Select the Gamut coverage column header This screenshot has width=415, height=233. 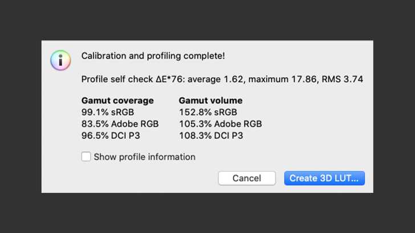(x=117, y=101)
